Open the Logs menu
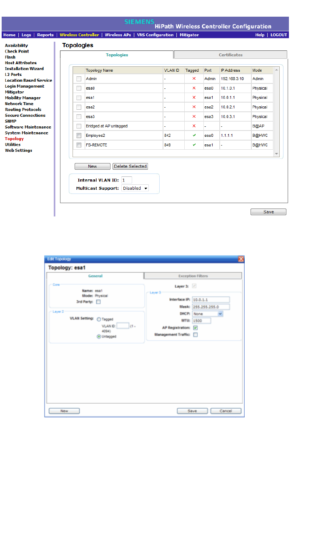311x548 pixels. [26, 35]
